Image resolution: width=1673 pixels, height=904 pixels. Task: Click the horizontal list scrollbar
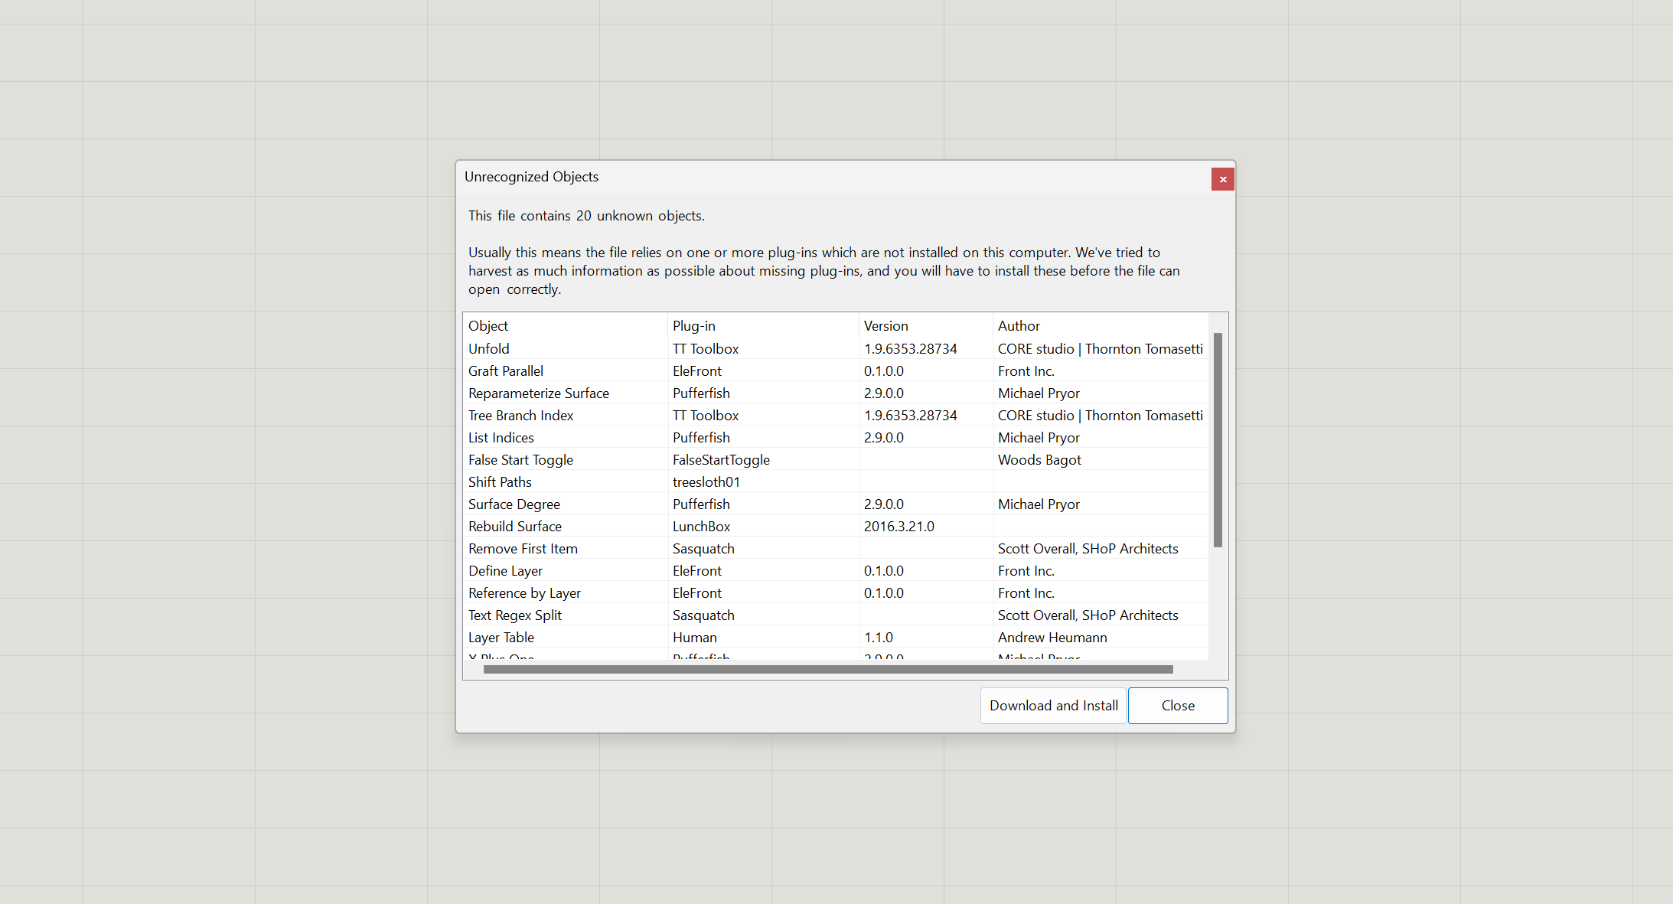click(x=827, y=670)
